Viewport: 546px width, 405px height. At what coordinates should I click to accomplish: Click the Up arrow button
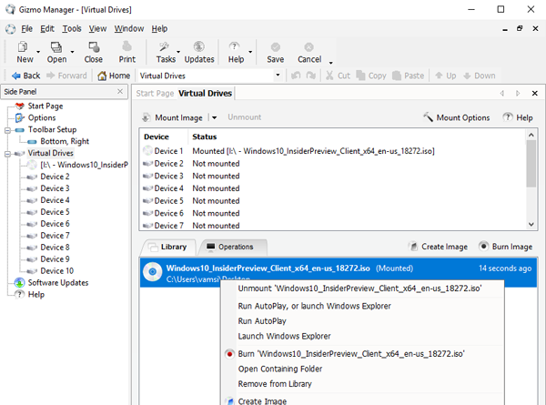click(x=446, y=76)
